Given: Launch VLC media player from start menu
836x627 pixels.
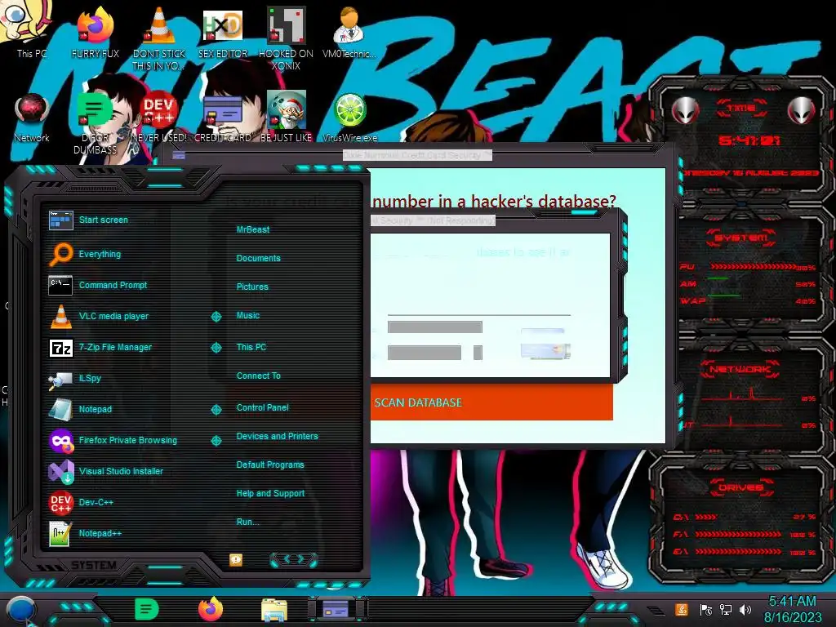Looking at the screenshot, I should point(113,316).
